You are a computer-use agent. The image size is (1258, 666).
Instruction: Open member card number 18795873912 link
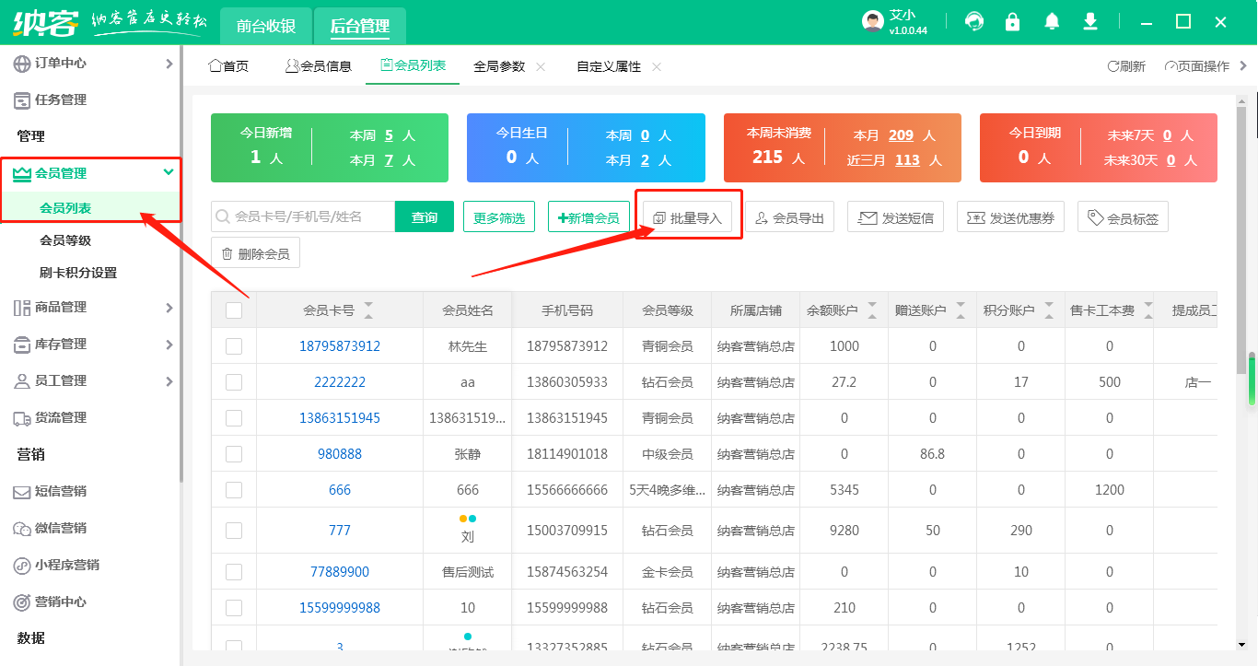340,346
